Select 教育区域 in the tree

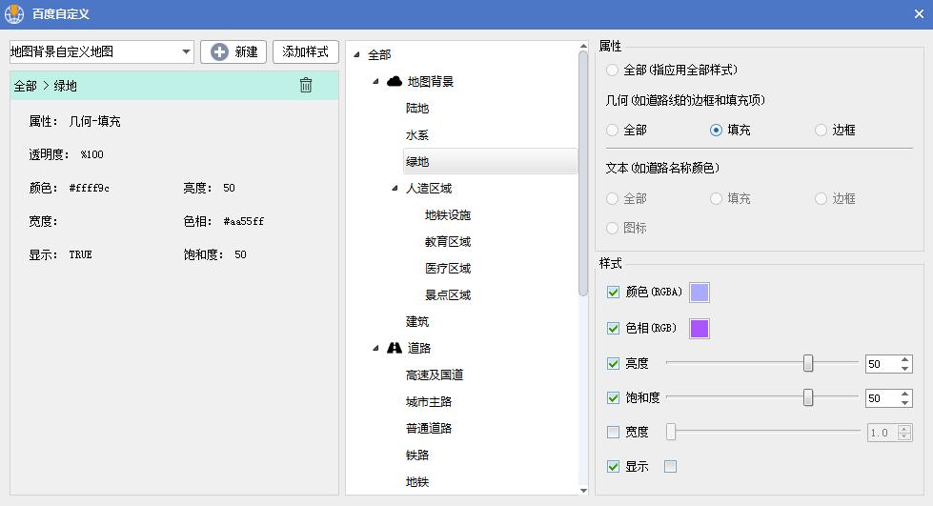pyautogui.click(x=448, y=242)
